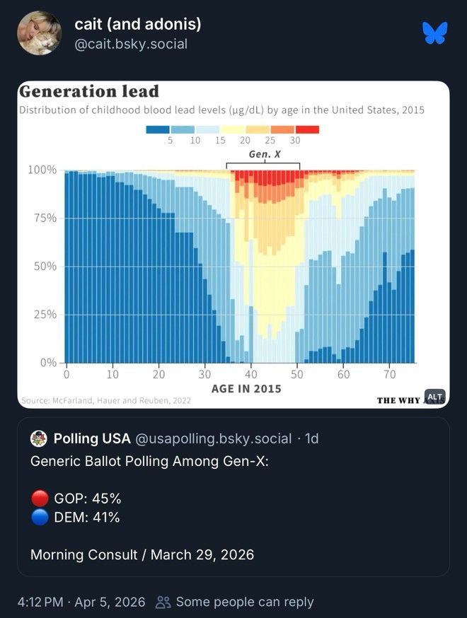
Task: Open the Generation lead chart image
Action: (x=233, y=245)
